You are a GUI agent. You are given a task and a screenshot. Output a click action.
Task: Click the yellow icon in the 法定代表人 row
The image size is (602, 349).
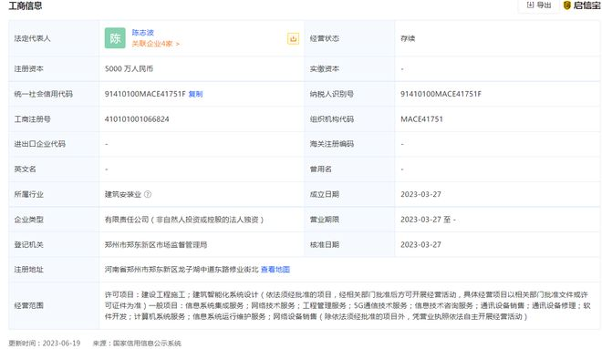(x=293, y=38)
